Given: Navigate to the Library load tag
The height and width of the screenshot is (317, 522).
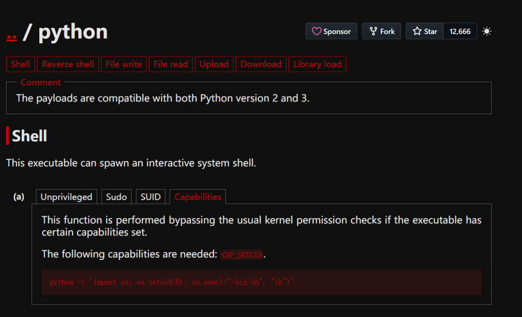Looking at the screenshot, I should (x=317, y=64).
